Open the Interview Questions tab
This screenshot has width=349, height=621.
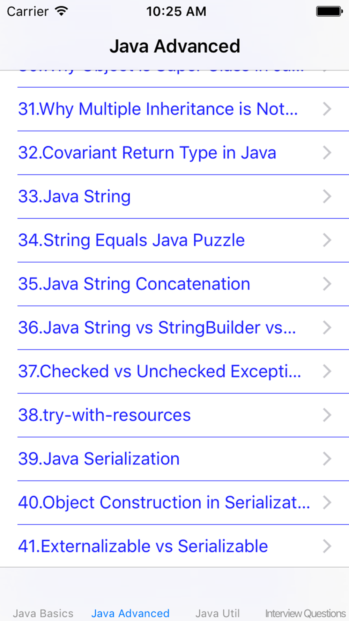[x=305, y=613]
